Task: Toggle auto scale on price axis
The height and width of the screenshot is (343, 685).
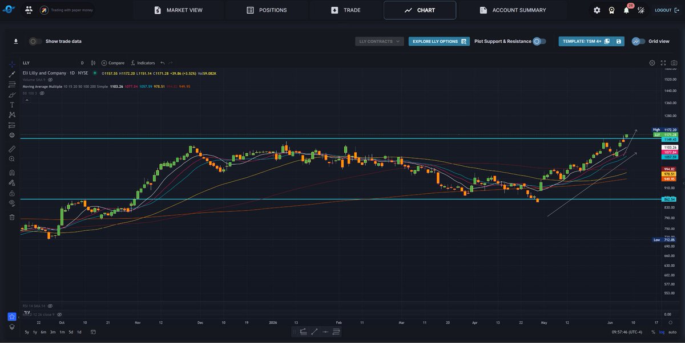Action: coord(672,332)
